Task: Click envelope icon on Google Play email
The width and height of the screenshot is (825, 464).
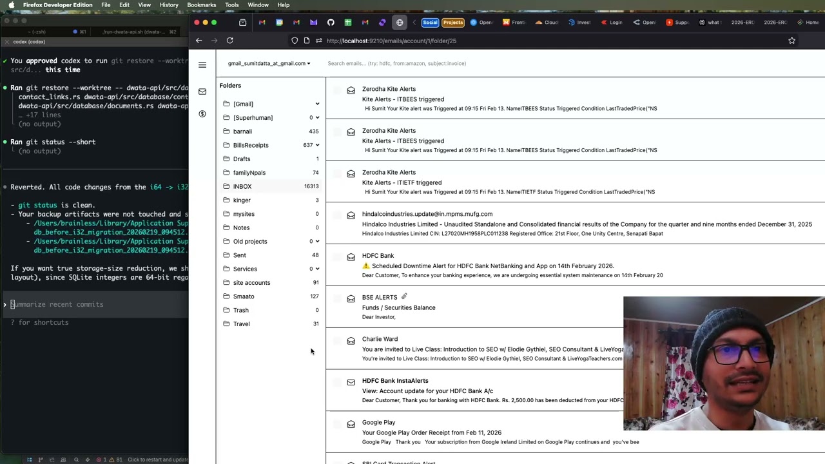Action: (x=351, y=423)
